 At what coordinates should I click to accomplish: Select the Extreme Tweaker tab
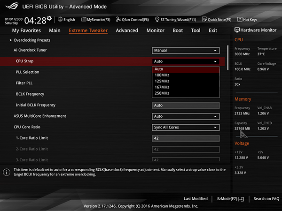tap(88, 30)
